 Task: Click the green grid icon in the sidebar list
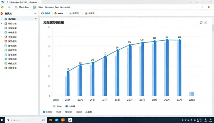click(x=6, y=64)
